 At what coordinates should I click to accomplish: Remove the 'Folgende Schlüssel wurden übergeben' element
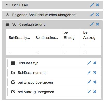98,15
